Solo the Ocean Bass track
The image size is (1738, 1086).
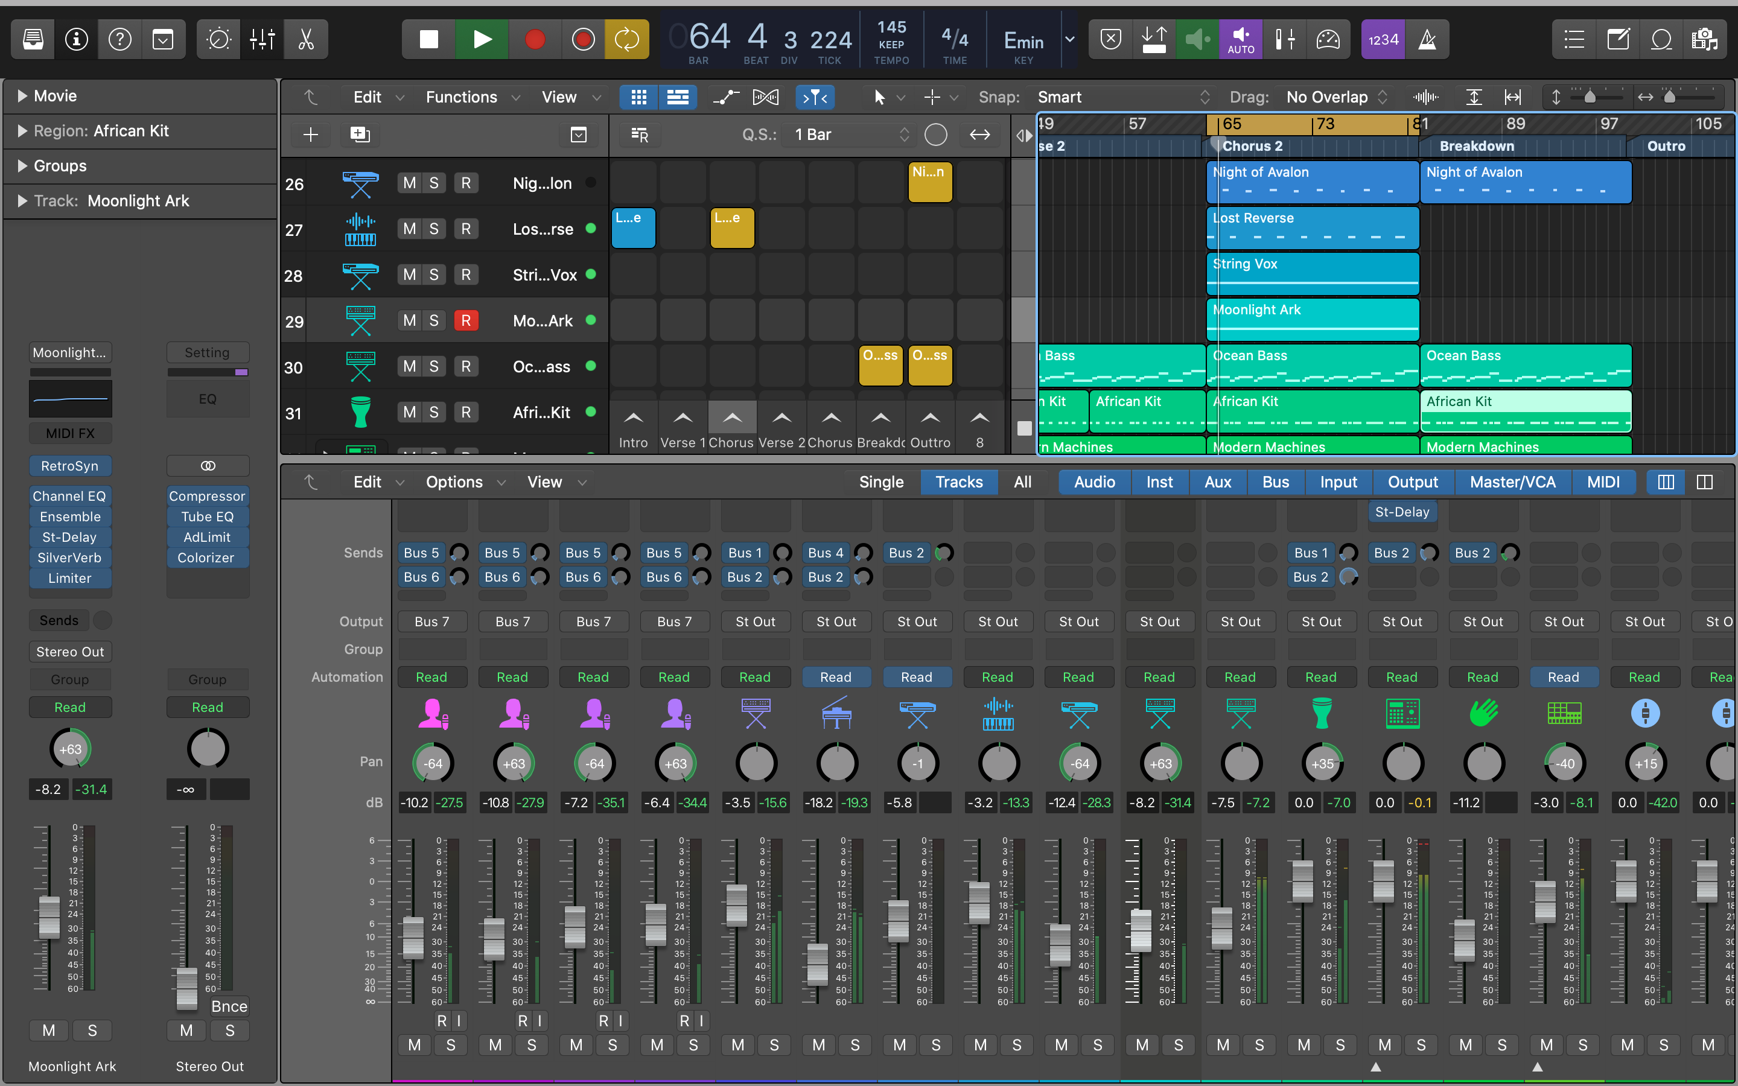click(x=434, y=366)
